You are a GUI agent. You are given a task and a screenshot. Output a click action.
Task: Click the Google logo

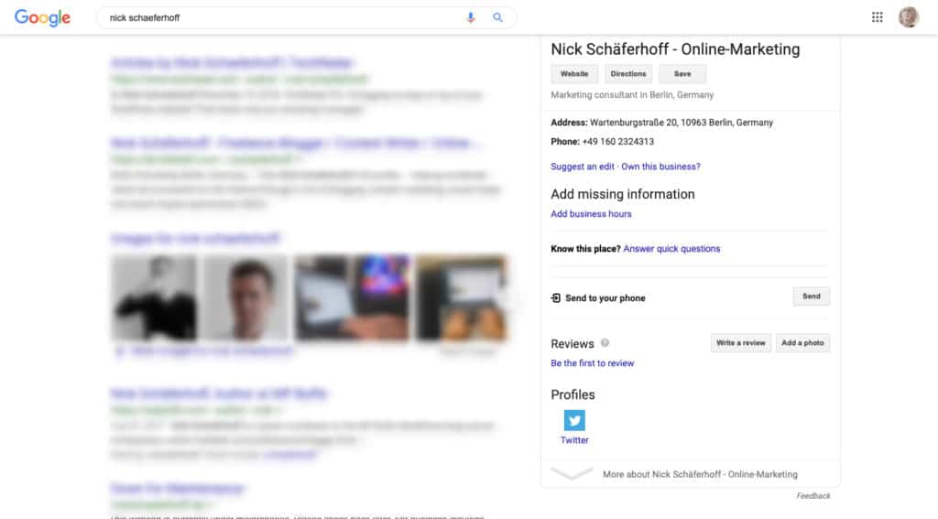coord(42,17)
